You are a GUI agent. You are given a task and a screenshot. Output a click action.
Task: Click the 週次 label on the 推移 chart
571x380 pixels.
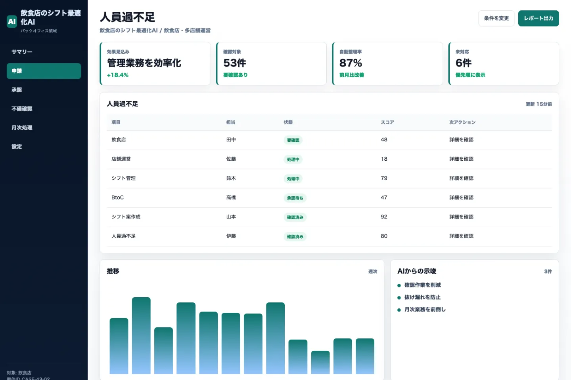[x=373, y=272]
